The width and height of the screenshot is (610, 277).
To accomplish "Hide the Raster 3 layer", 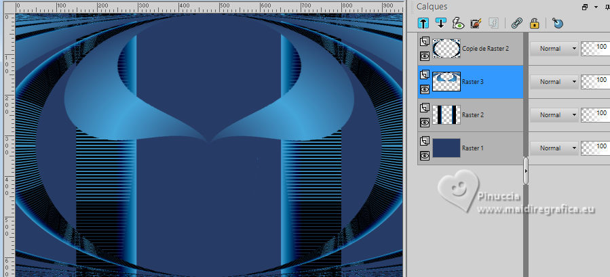I will click(425, 89).
